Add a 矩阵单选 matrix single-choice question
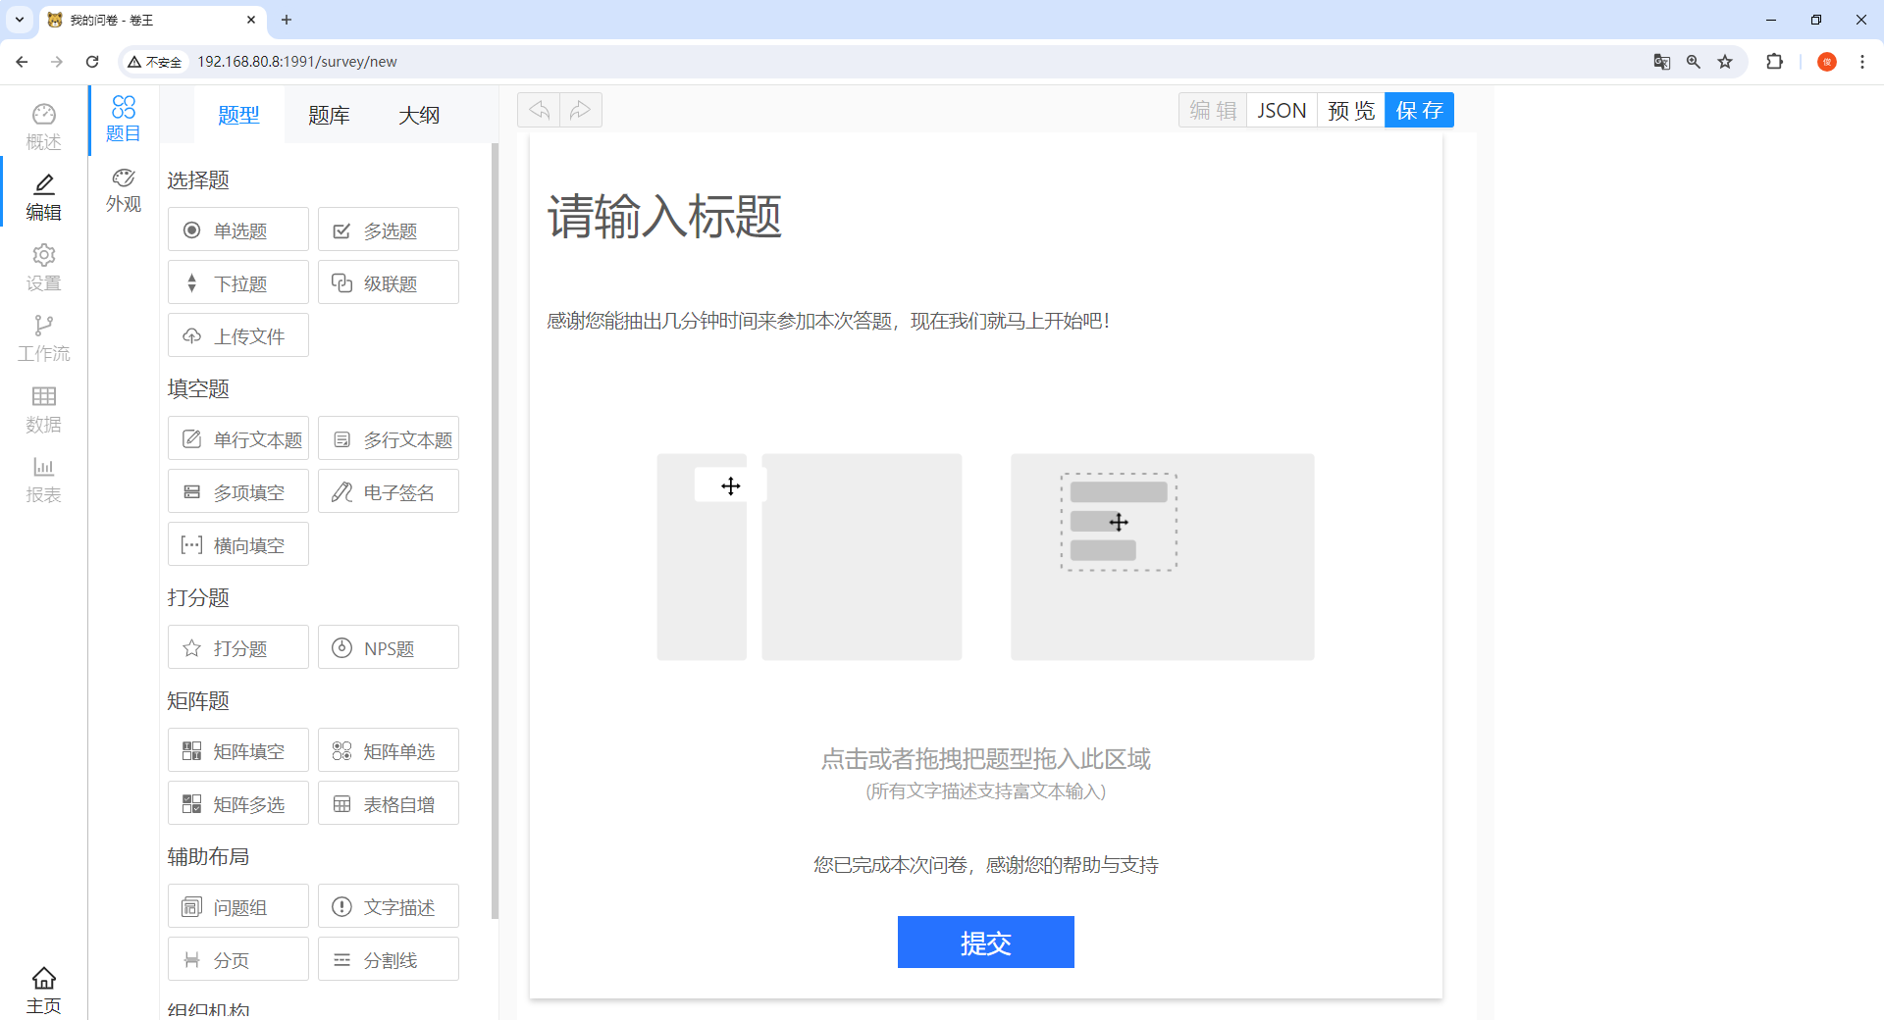Screen dimensions: 1884x1020 coord(389,750)
